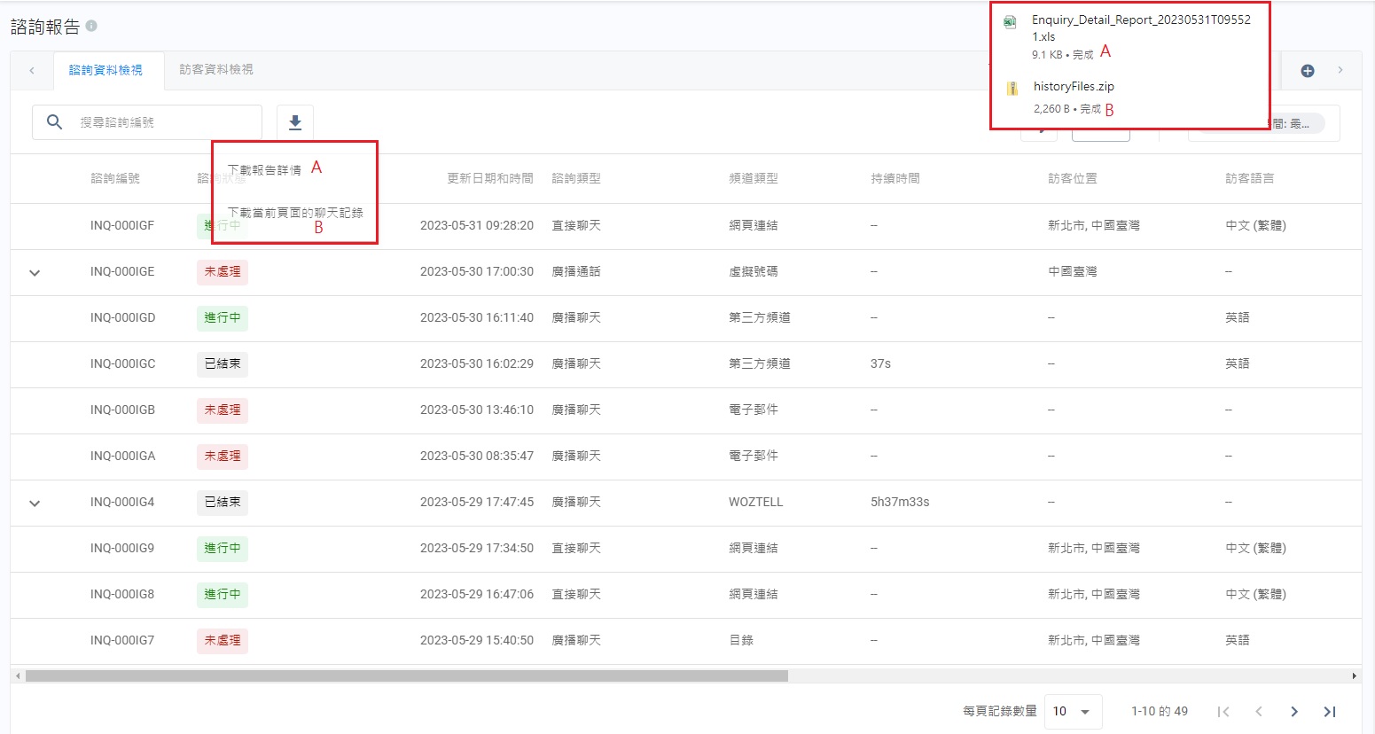Click the horizontal table scrollbar
The height and width of the screenshot is (734, 1375).
[x=407, y=675]
